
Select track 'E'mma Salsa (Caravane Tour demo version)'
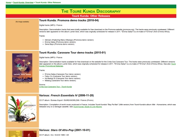[63, 74]
